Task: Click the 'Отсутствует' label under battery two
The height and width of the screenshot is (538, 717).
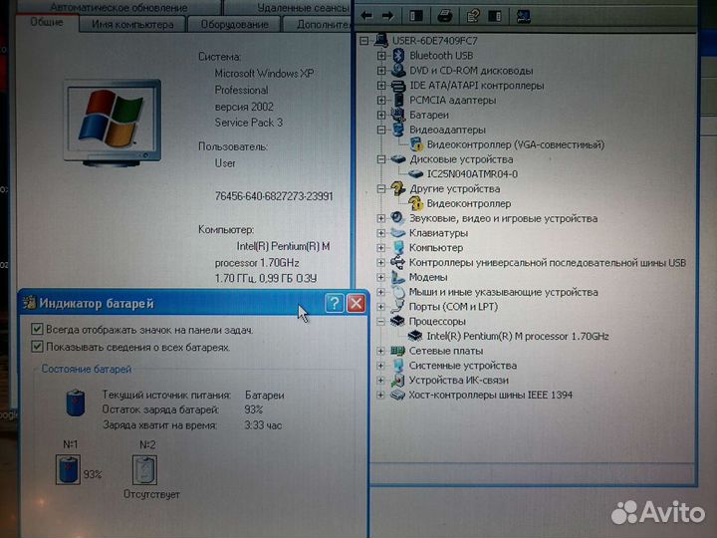Action: [151, 494]
